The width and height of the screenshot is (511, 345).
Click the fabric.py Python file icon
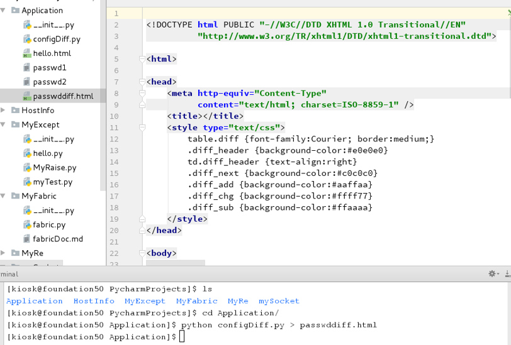point(27,224)
